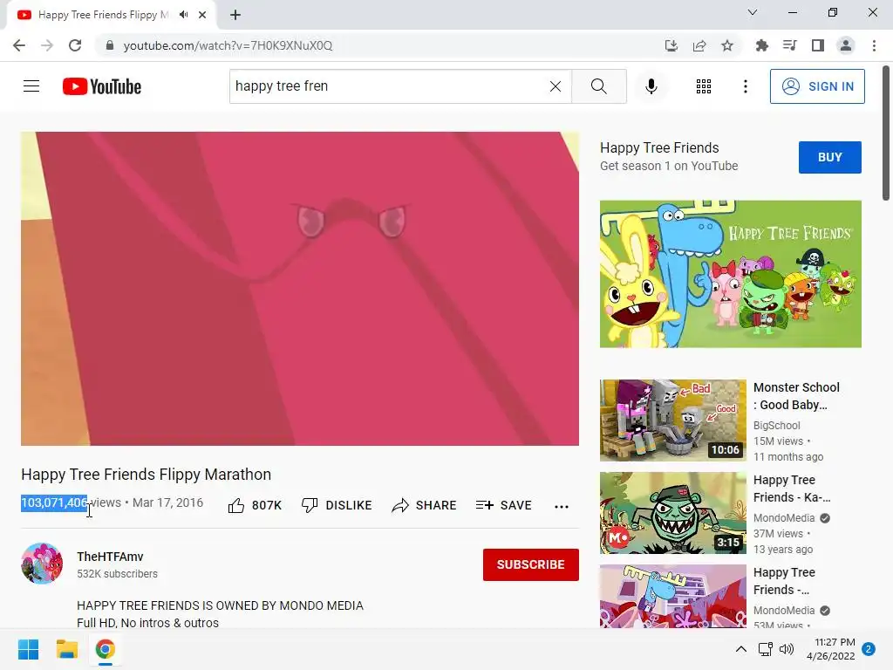Install app icon in address bar
This screenshot has width=893, height=670.
[x=671, y=45]
